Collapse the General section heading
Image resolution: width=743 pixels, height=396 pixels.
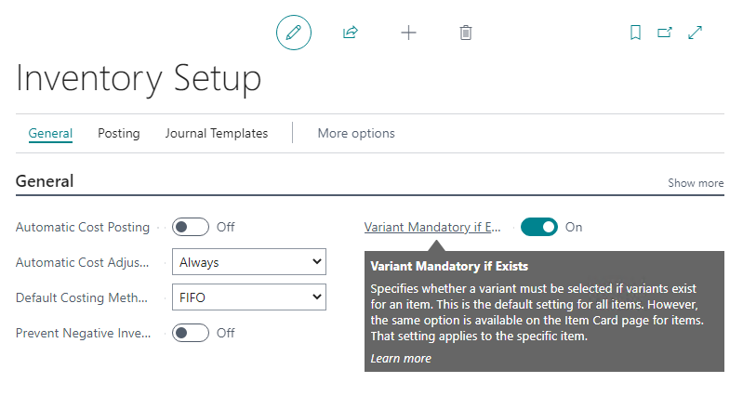45,181
